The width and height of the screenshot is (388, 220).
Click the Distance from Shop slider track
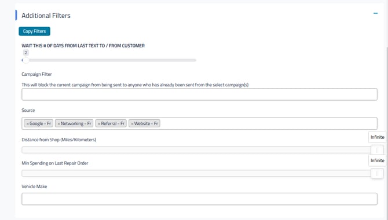196,150
